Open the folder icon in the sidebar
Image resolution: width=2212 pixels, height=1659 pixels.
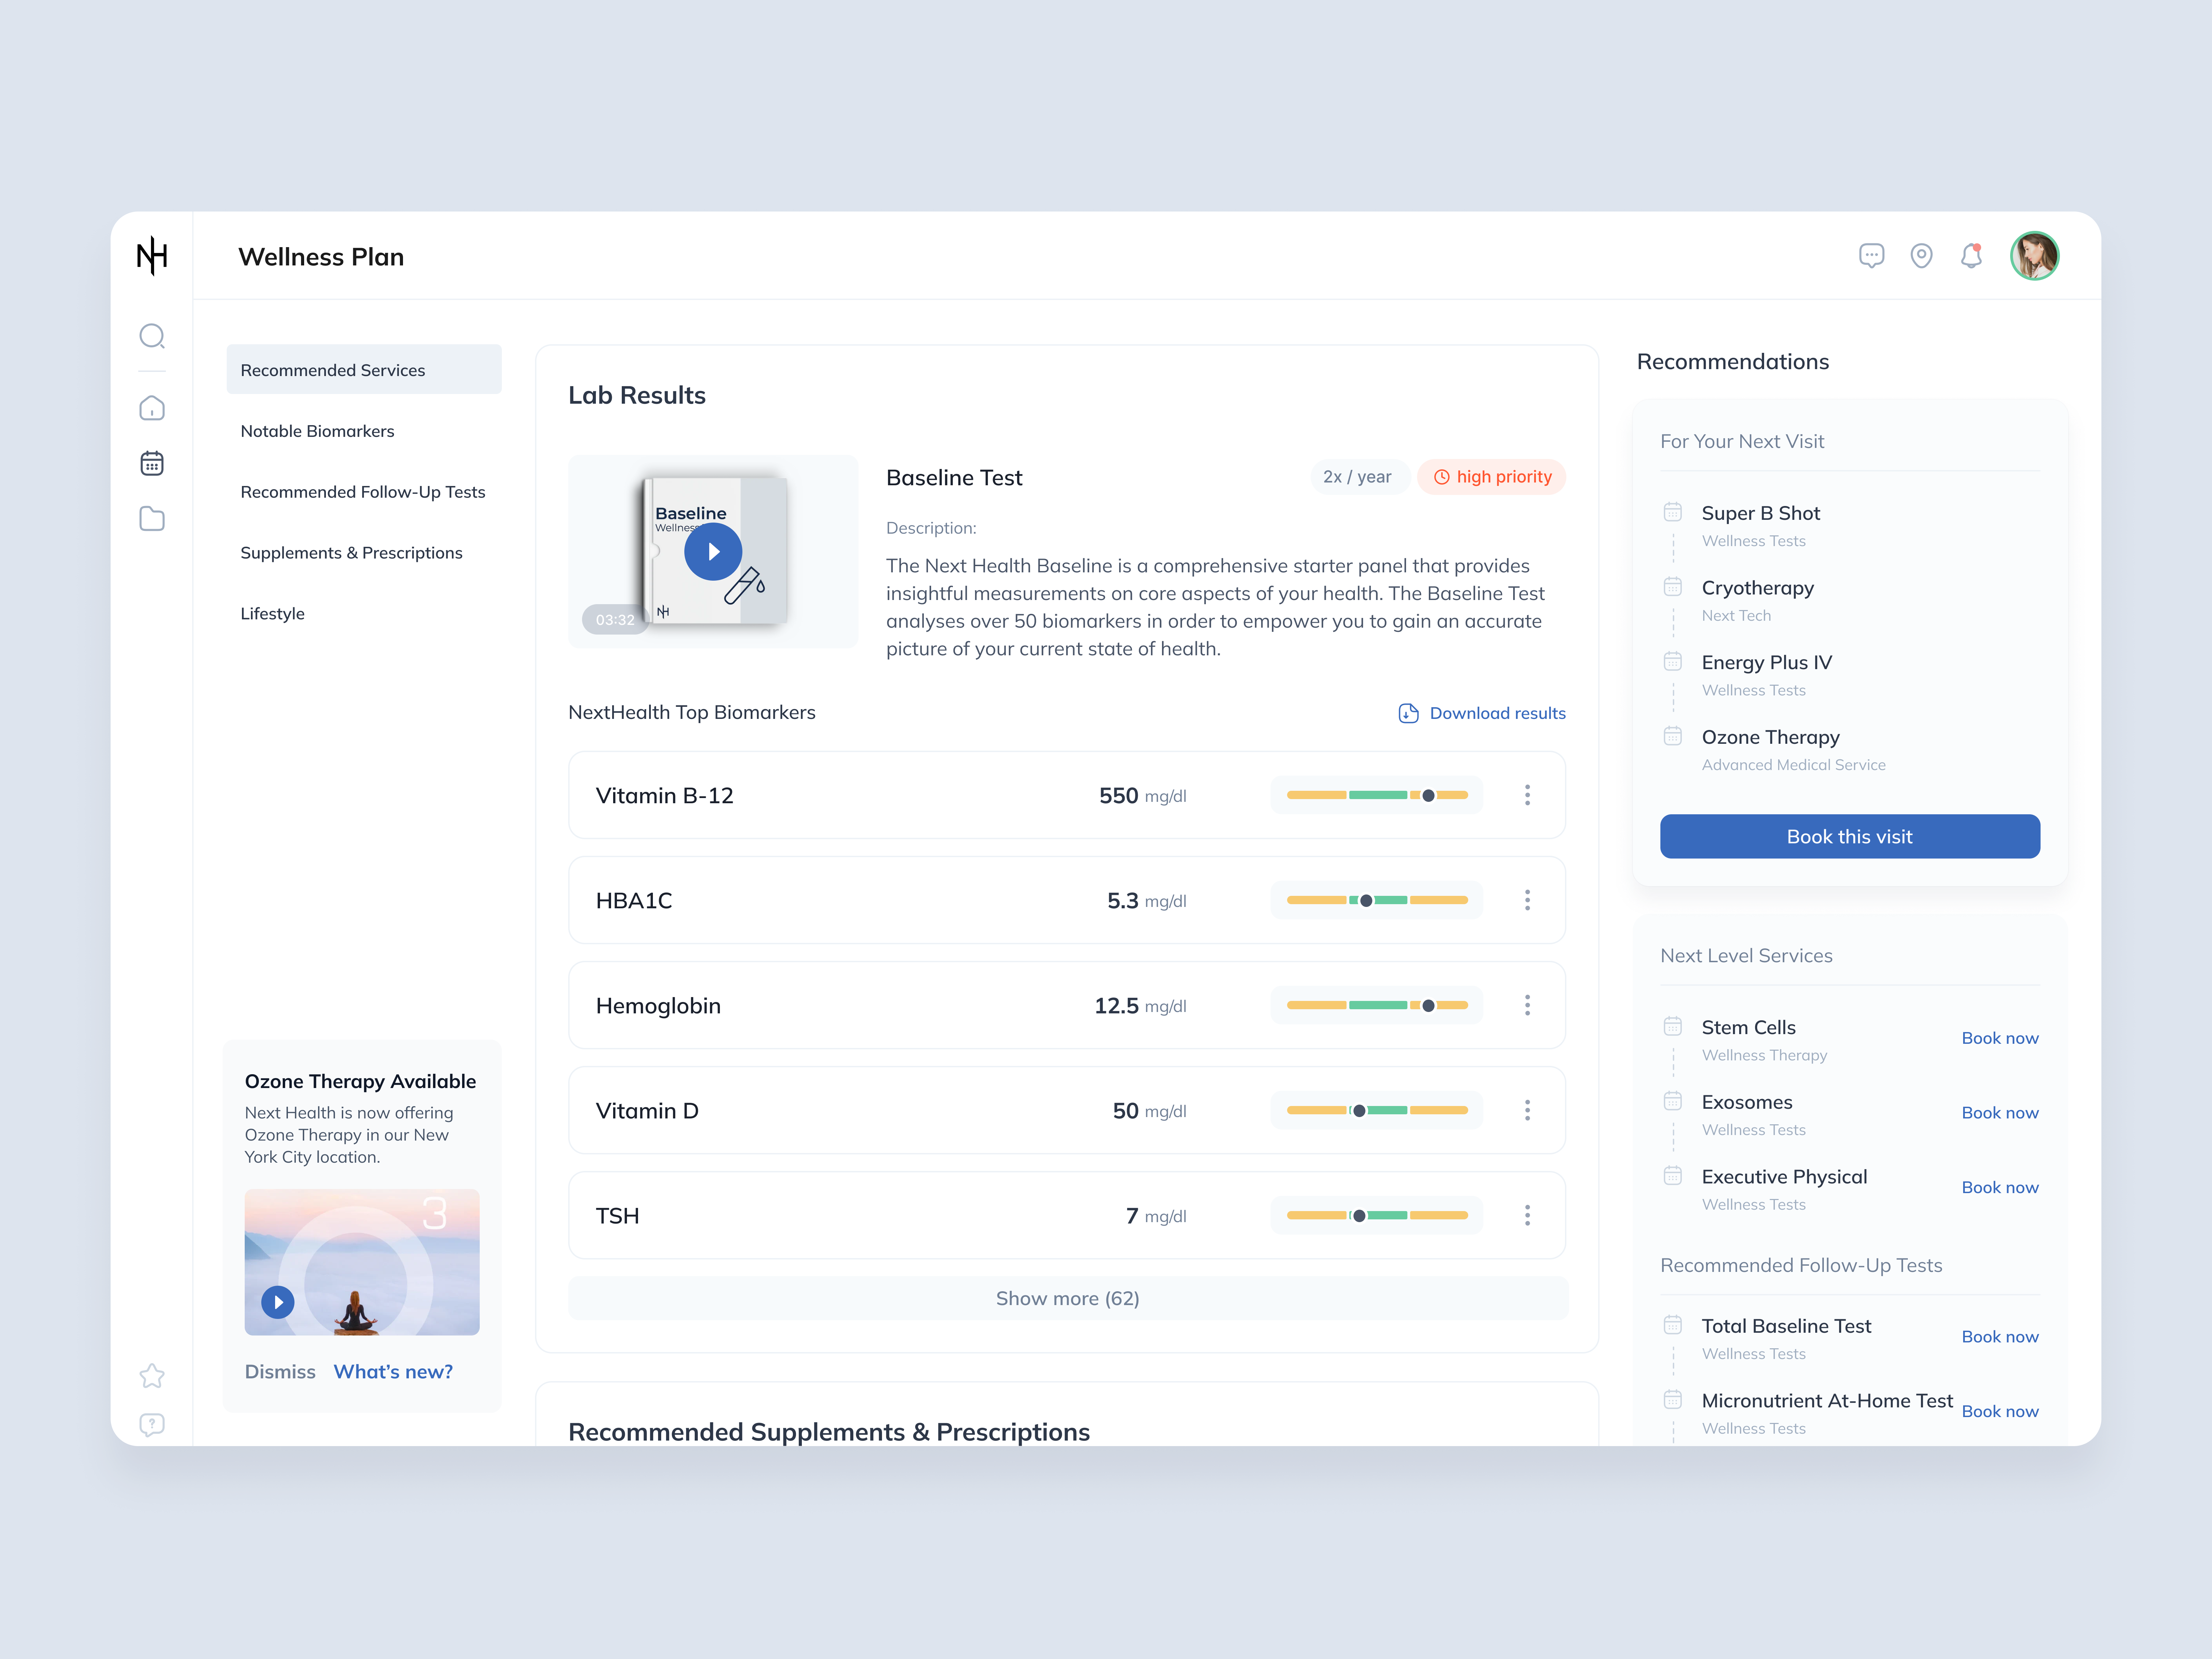coord(152,518)
